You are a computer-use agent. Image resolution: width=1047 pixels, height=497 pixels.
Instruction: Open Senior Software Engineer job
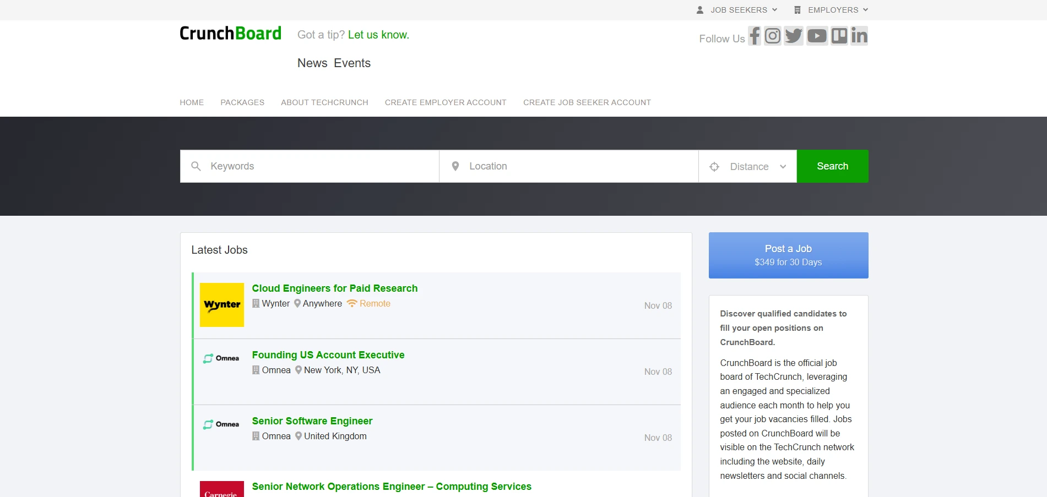tap(312, 421)
